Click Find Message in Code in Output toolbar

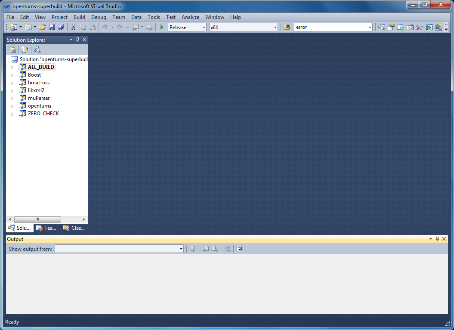(x=192, y=249)
